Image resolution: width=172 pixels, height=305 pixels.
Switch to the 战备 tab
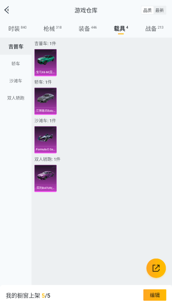154,29
